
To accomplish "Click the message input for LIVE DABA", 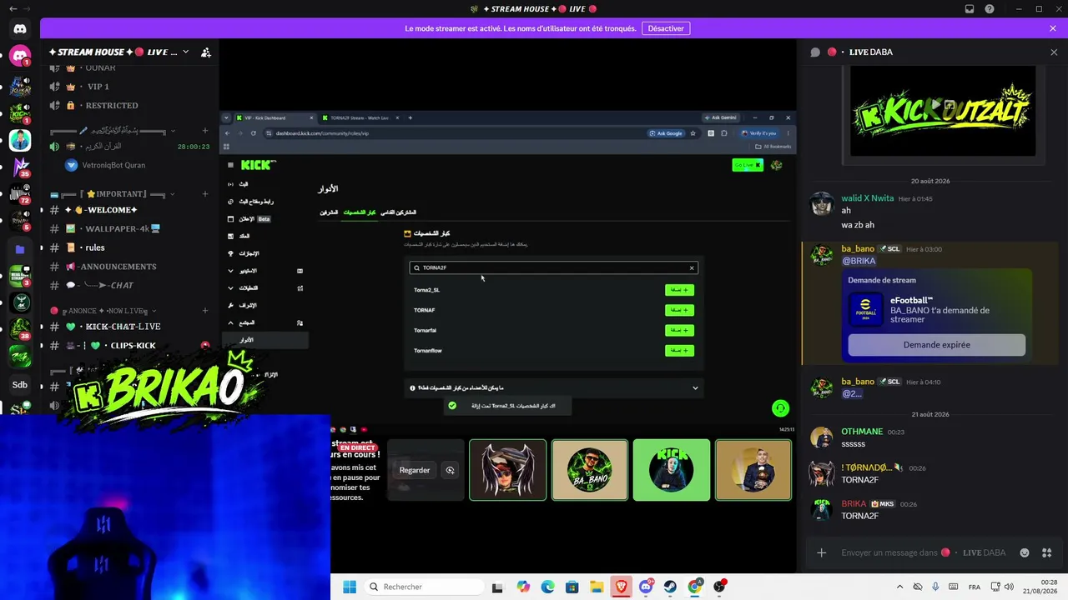I will tap(923, 552).
